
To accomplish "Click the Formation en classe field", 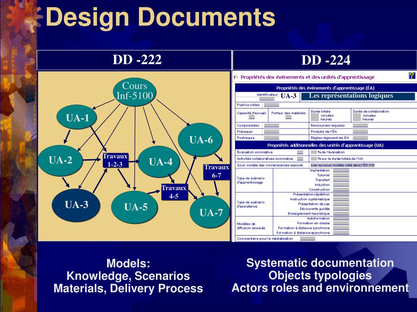I will pyautogui.click(x=341, y=223).
